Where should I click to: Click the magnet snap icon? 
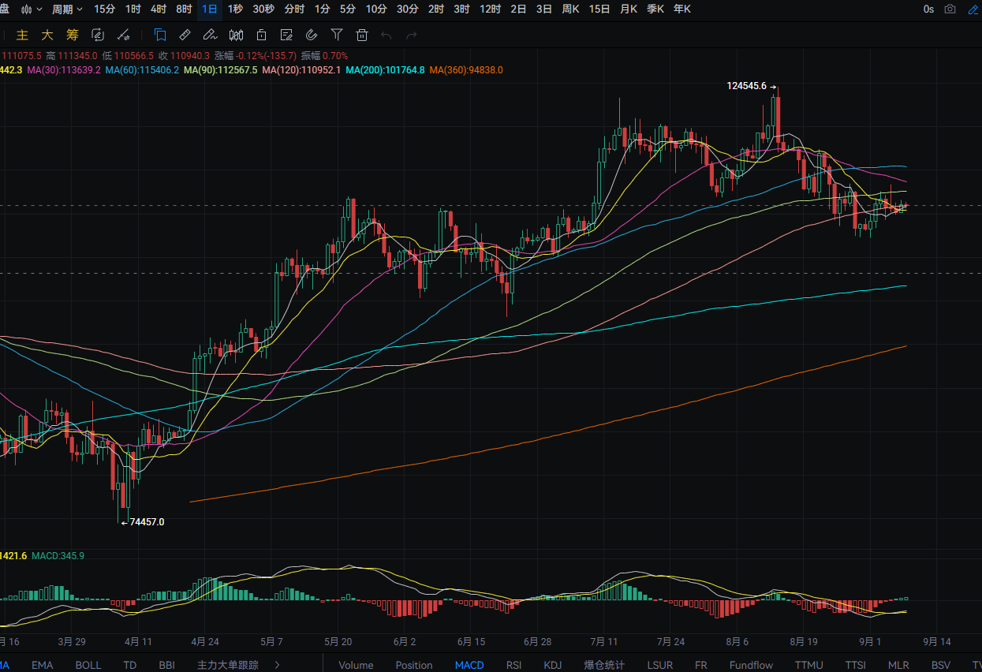(x=312, y=34)
